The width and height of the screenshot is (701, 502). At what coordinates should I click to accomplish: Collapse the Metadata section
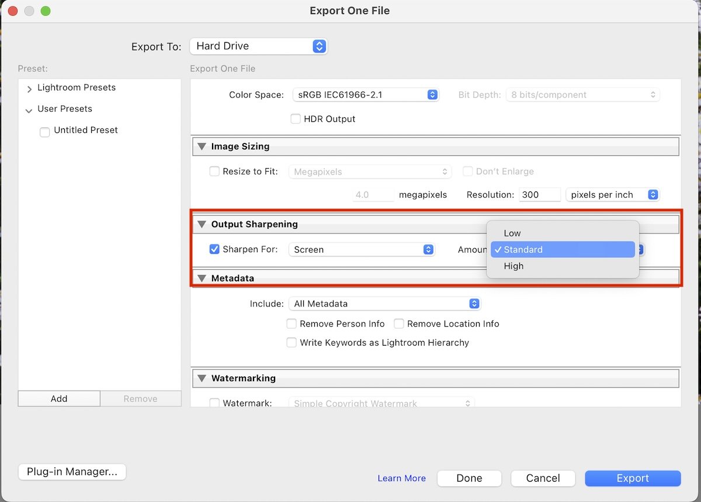[x=202, y=278]
